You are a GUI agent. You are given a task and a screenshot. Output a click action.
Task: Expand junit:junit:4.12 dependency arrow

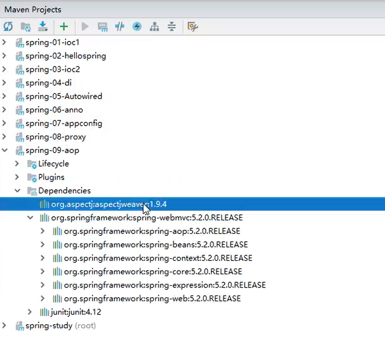(x=30, y=312)
